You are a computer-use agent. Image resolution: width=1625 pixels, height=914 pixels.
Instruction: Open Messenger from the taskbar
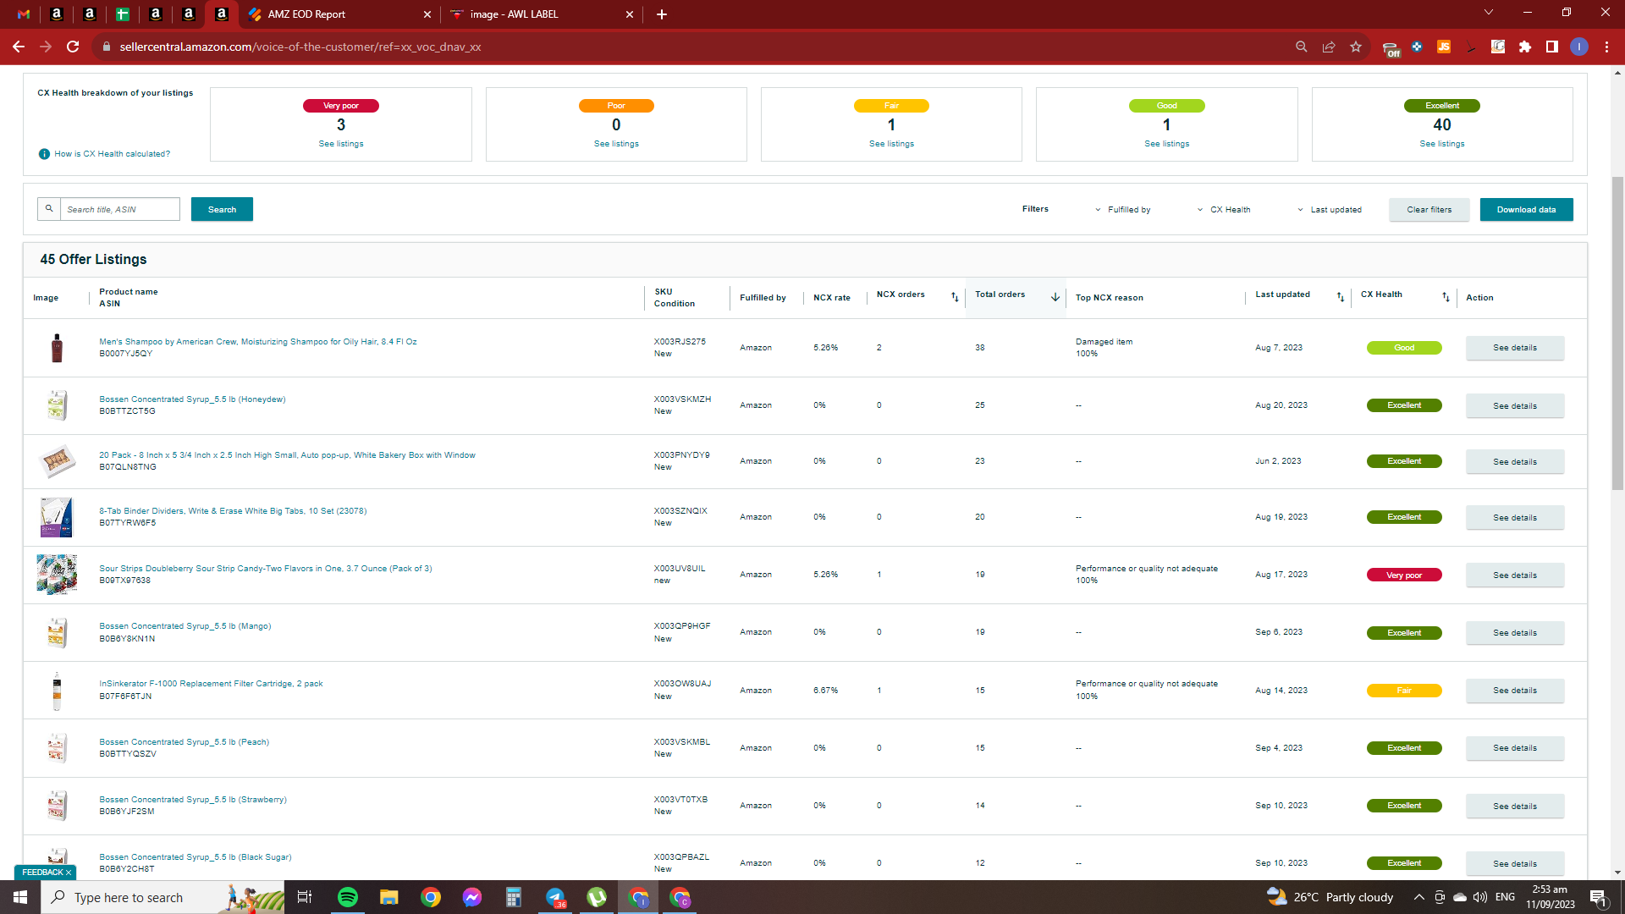pos(471,897)
